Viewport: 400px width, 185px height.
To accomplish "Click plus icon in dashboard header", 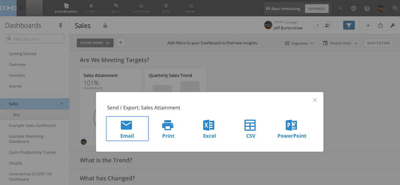I will [368, 25].
